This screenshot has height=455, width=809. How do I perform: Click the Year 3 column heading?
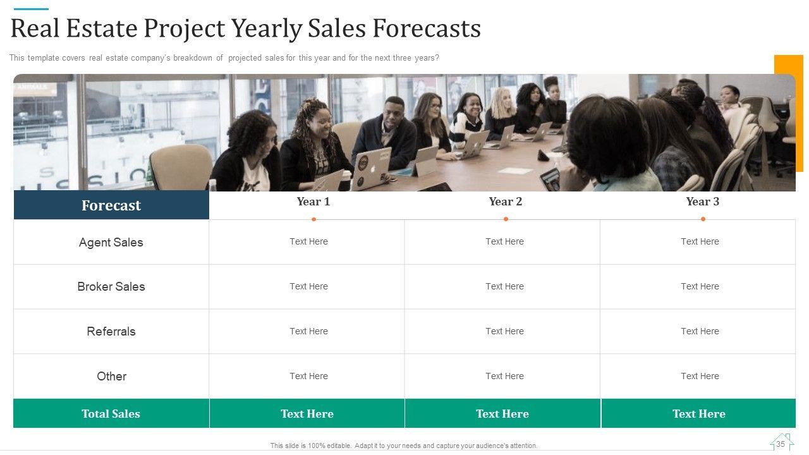click(703, 202)
